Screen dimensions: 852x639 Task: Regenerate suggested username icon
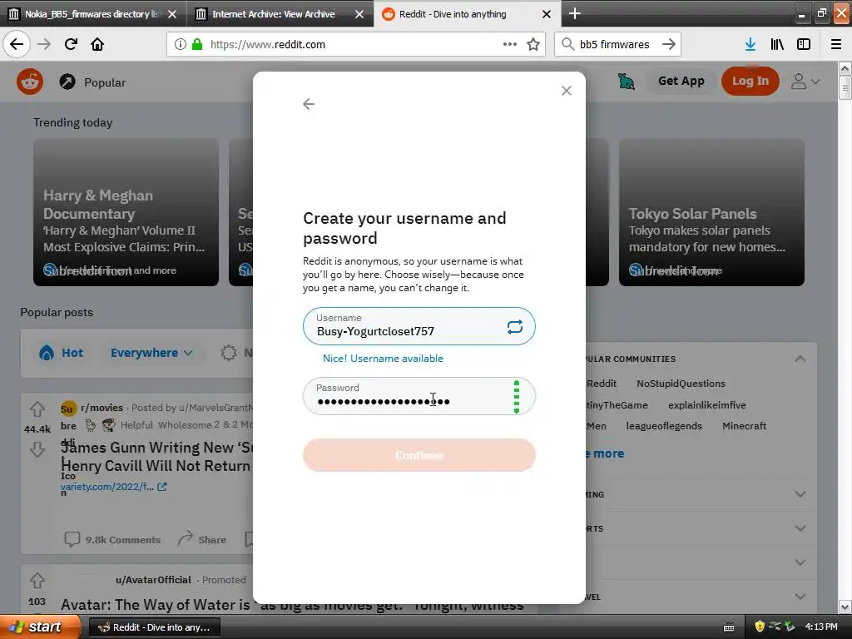[x=514, y=326]
